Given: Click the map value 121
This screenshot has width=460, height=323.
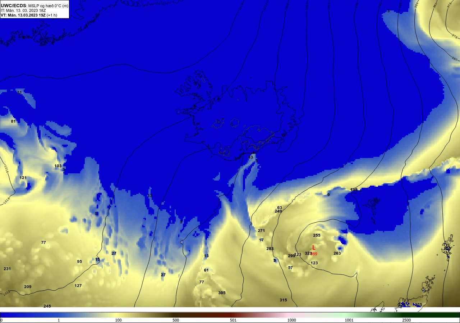Looking at the screenshot, I should (23, 178).
